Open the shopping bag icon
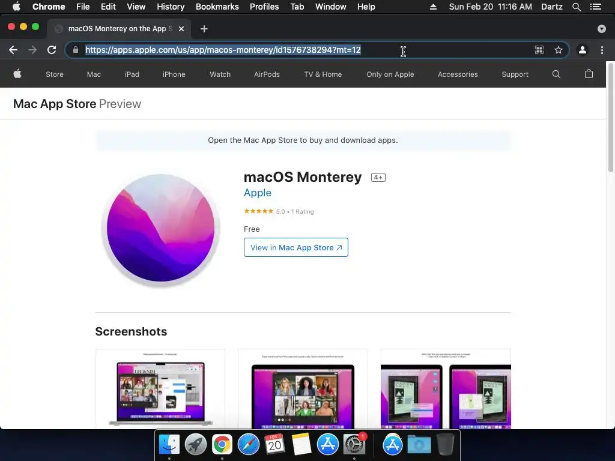The image size is (615, 461). (589, 74)
